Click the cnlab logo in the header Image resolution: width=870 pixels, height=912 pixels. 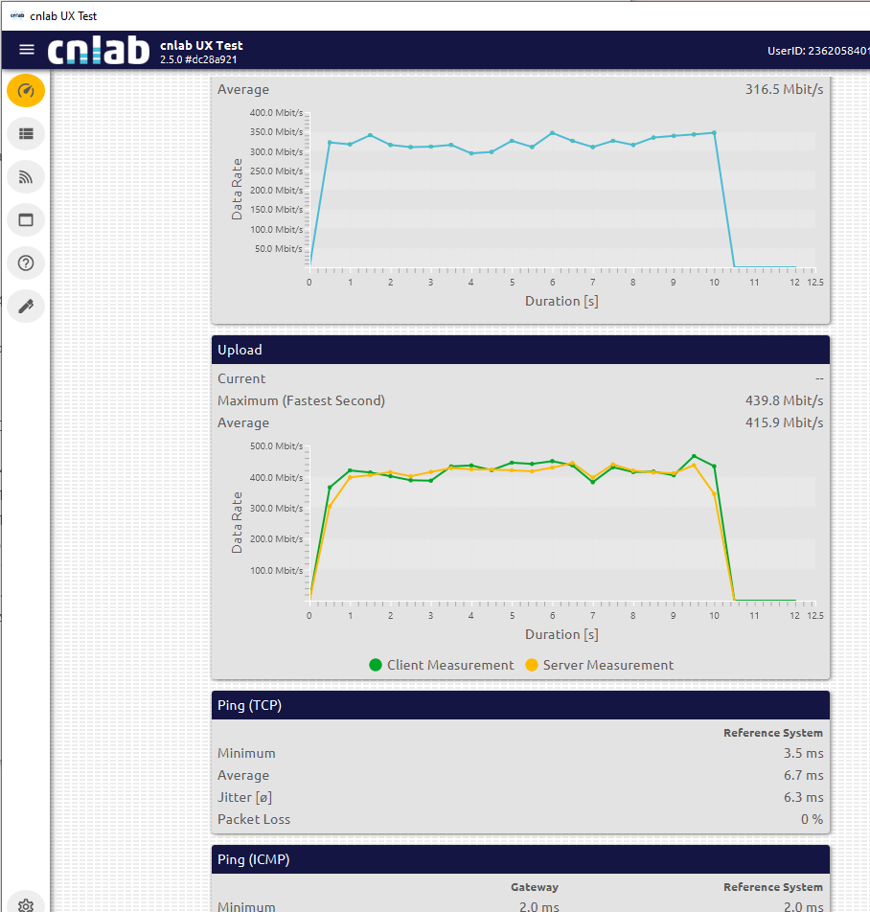click(x=99, y=49)
